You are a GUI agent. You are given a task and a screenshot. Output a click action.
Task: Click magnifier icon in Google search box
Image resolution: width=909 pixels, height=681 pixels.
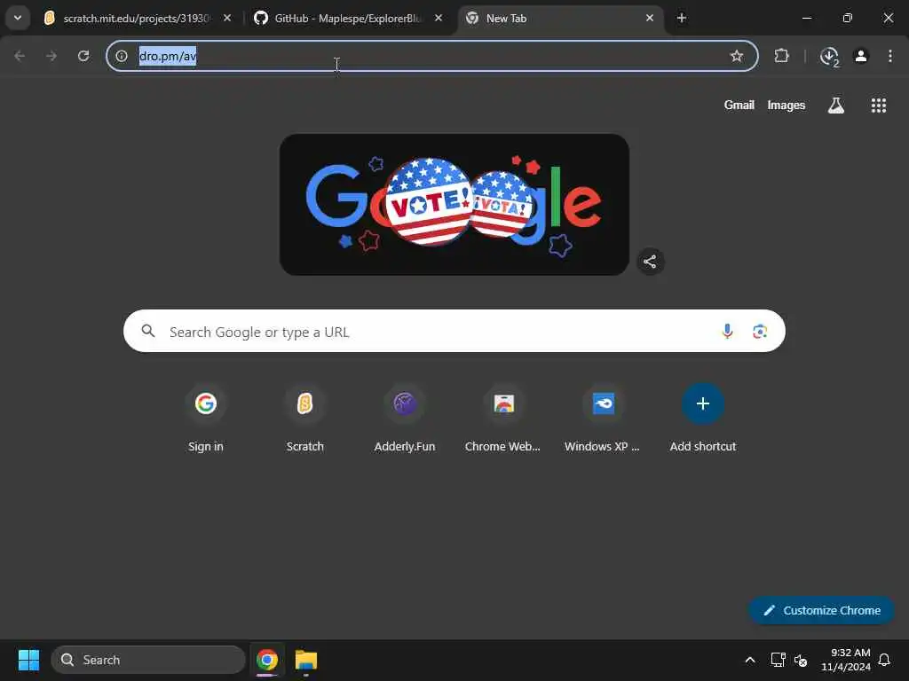(x=148, y=331)
